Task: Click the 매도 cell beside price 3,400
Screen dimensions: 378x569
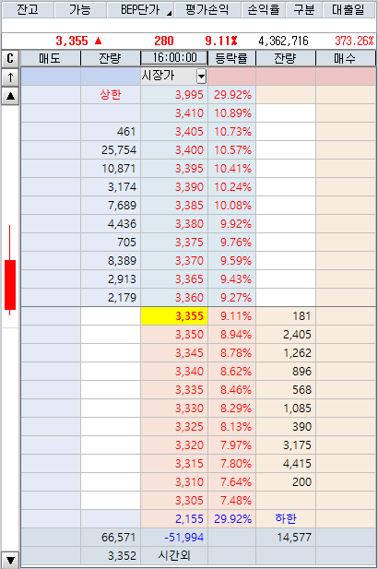Action: (x=51, y=150)
